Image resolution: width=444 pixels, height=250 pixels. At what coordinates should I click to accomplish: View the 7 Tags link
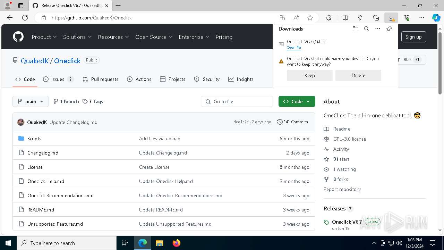point(93,101)
